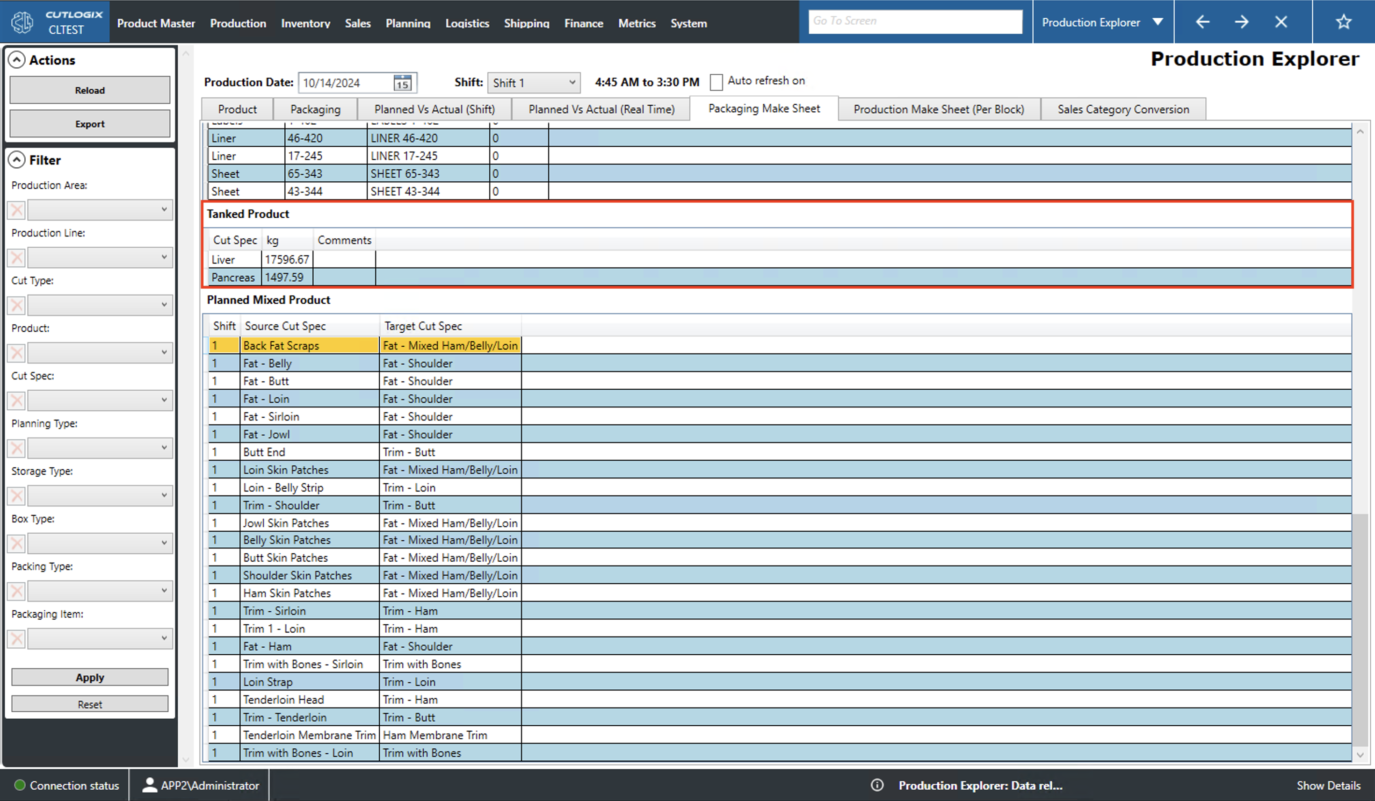Switch to the Sales Category Conversion tab
Image resolution: width=1375 pixels, height=801 pixels.
point(1123,108)
